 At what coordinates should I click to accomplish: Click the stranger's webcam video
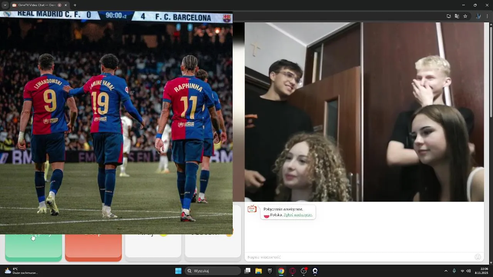click(364, 112)
